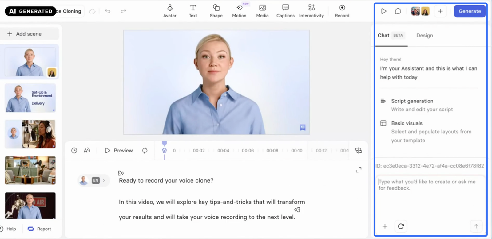Click the chat message input field

pyautogui.click(x=430, y=197)
